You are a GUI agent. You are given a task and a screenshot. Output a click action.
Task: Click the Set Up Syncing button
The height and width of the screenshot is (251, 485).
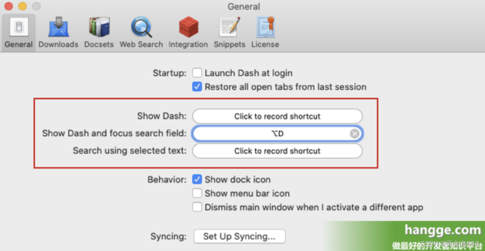239,236
